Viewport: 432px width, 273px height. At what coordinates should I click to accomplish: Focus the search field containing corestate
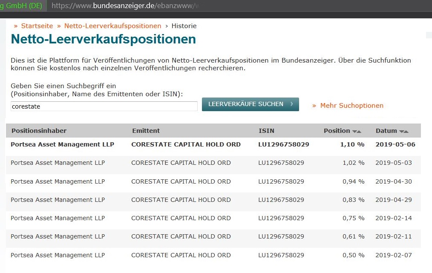tap(104, 106)
